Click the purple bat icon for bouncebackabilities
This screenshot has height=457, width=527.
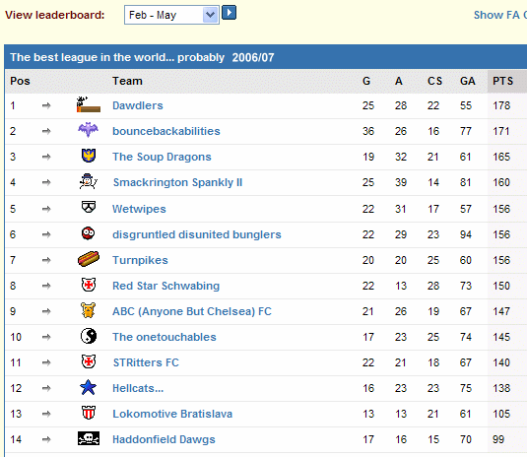pyautogui.click(x=88, y=130)
